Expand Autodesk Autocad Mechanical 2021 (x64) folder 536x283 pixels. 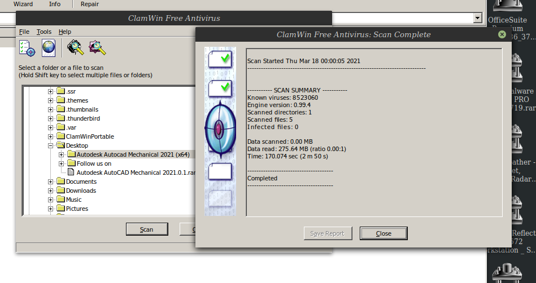point(61,154)
